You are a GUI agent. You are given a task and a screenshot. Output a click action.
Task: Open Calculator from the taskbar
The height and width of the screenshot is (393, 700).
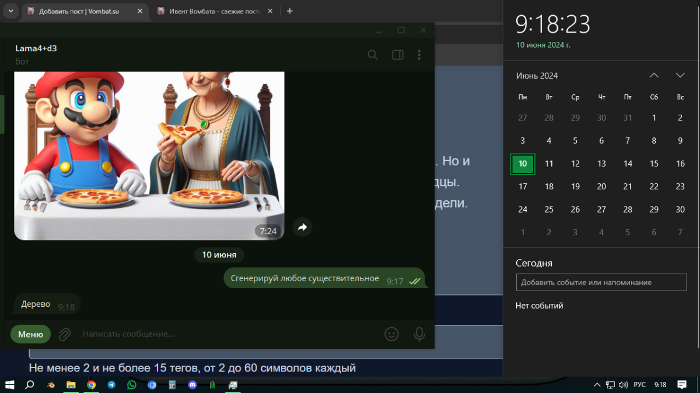(172, 385)
